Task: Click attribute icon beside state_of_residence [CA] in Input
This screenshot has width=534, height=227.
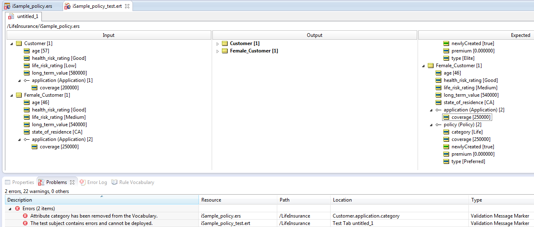Action: pyautogui.click(x=27, y=132)
